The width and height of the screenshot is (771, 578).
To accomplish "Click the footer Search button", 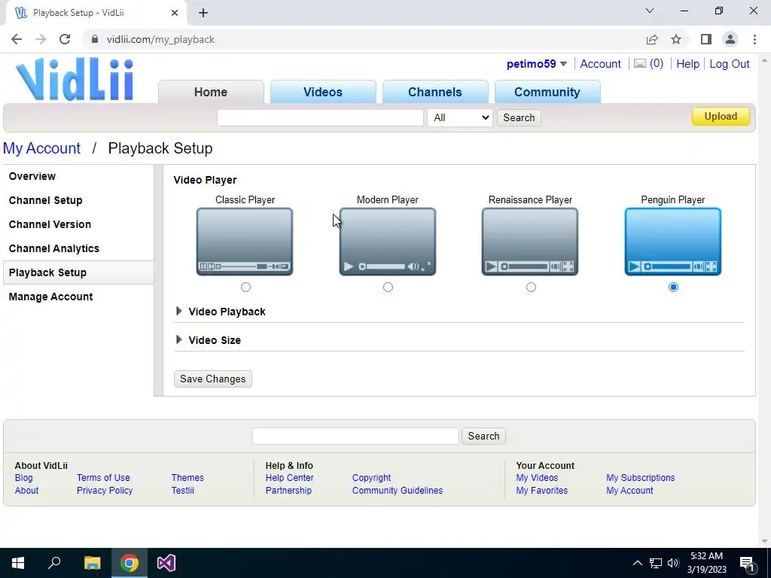I will (483, 436).
